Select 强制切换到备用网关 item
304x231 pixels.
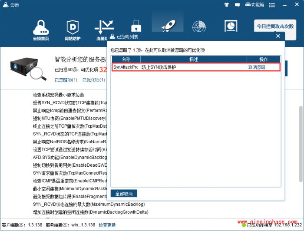coord(70,165)
